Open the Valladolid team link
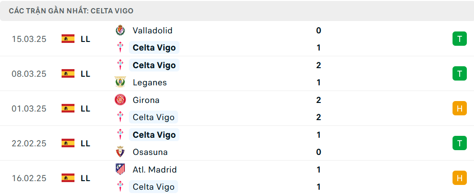 coord(153,31)
